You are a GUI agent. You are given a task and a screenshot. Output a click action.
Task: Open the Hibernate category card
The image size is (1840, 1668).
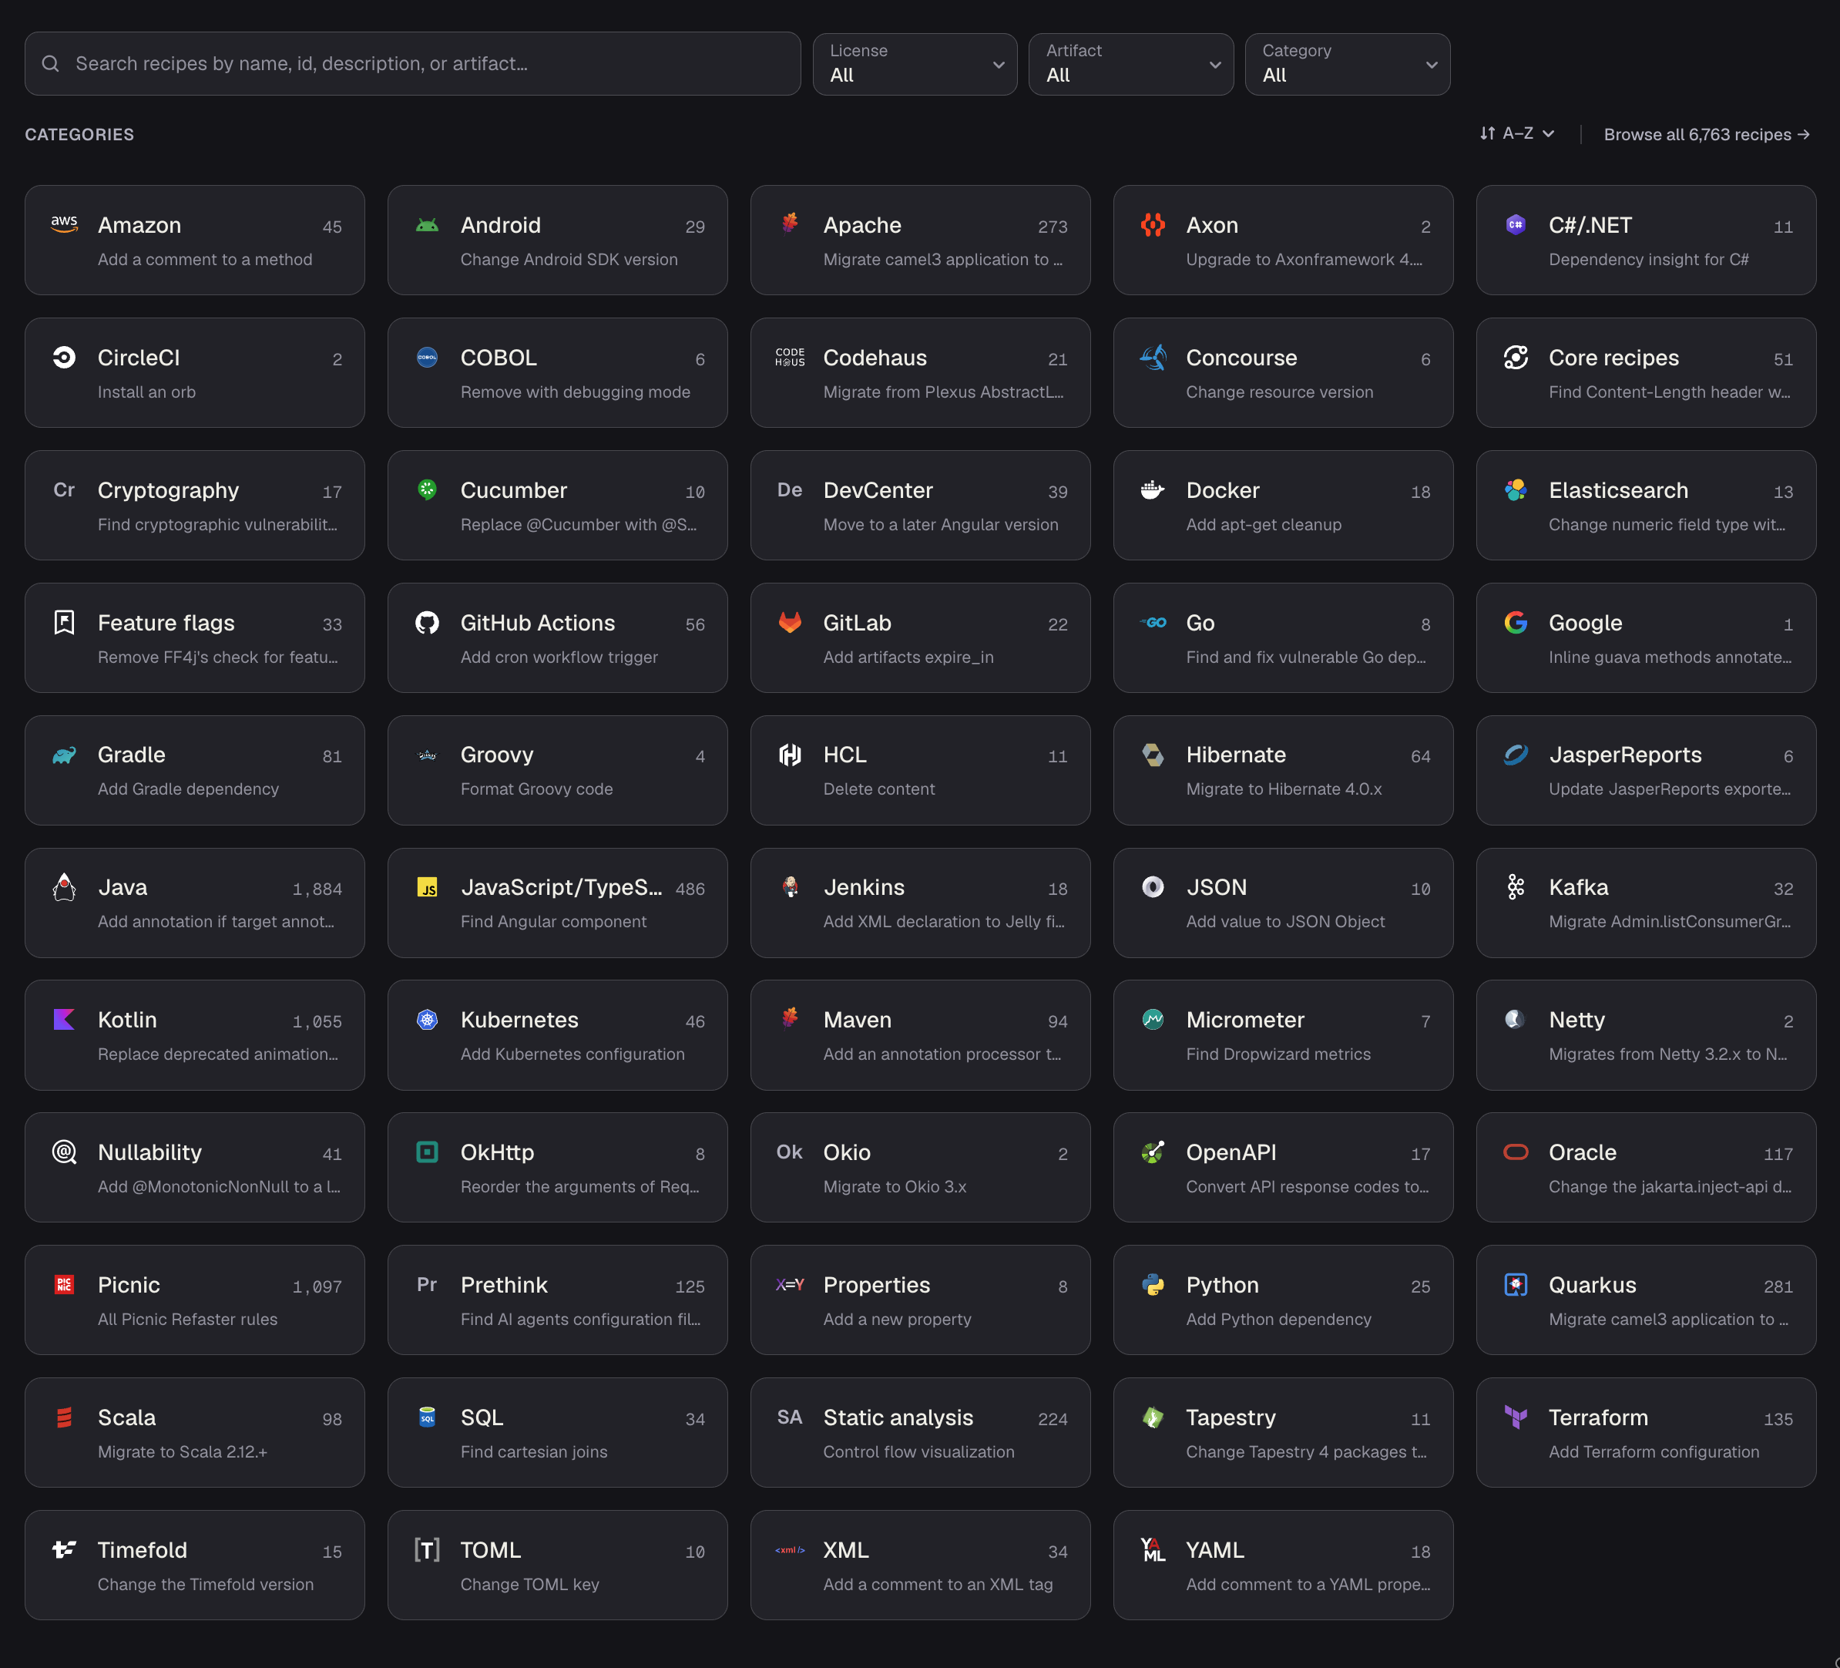pos(1282,769)
